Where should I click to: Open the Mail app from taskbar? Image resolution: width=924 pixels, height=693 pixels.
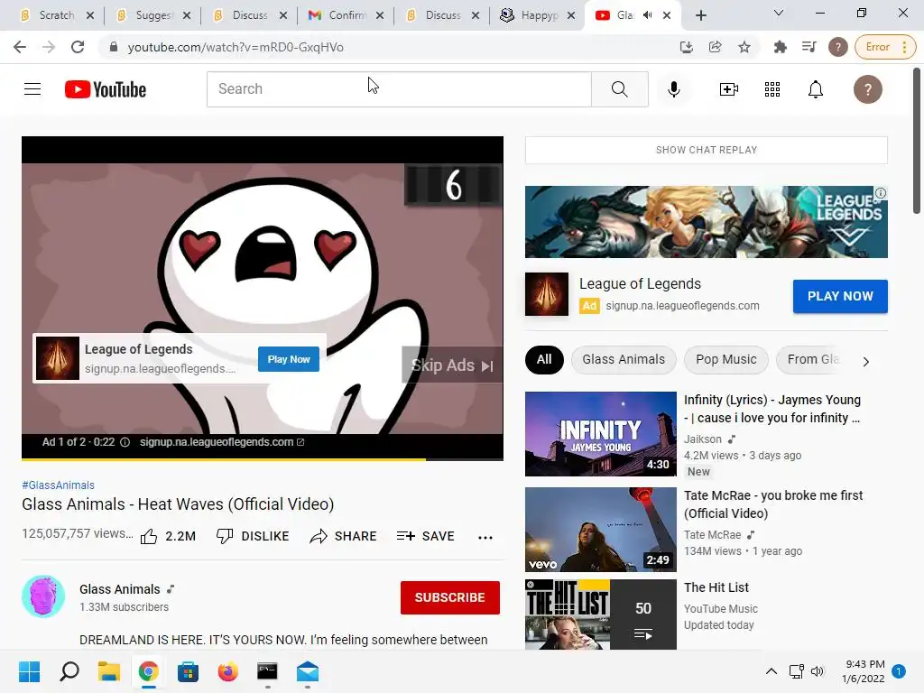(308, 671)
